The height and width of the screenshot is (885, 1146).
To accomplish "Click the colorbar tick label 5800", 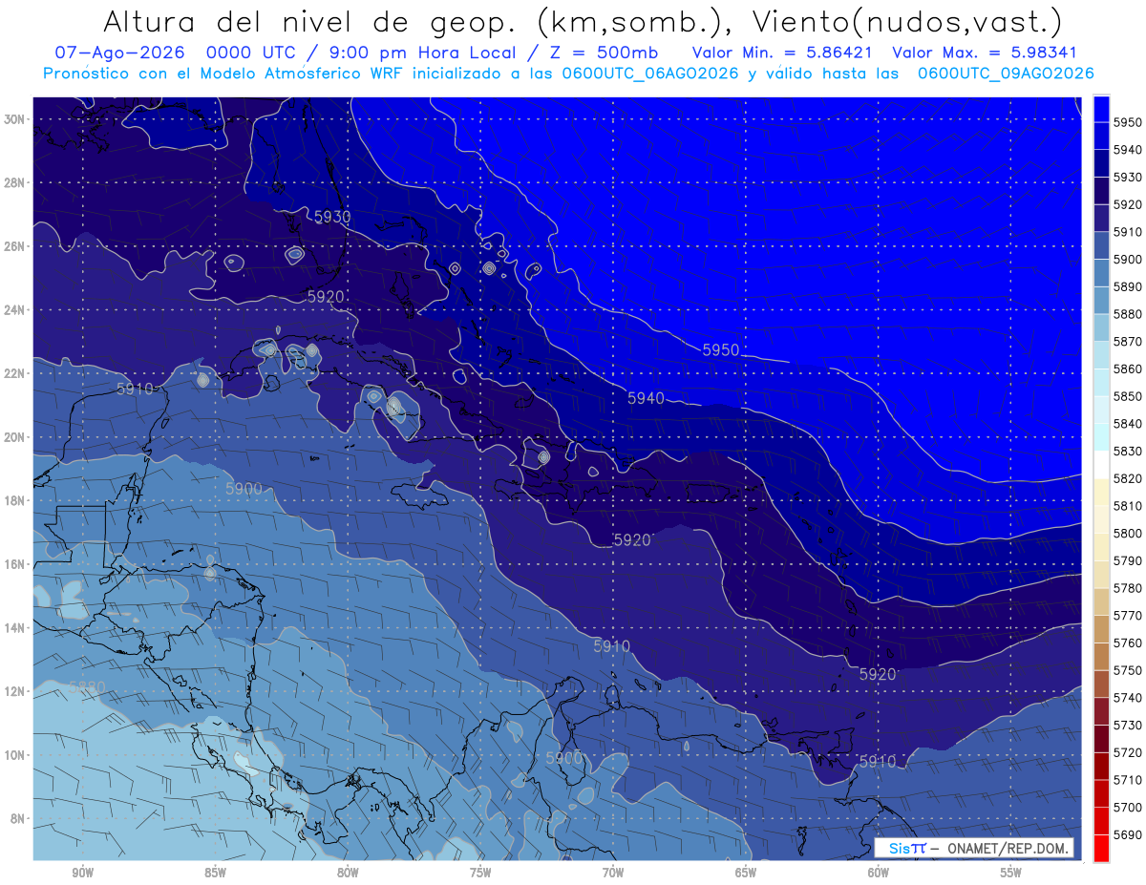I will point(1128,533).
